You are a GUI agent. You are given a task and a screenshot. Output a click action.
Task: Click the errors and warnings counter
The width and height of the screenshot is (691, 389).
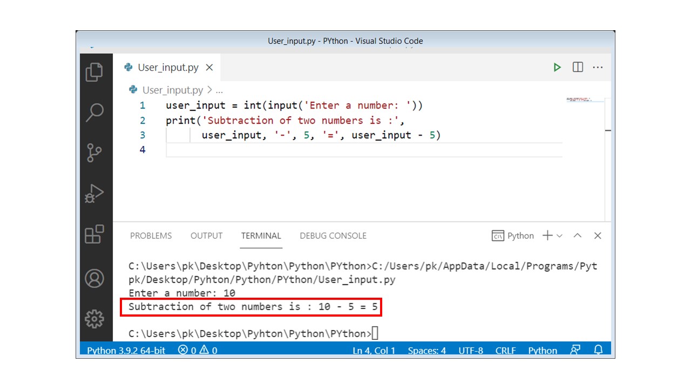coord(198,350)
